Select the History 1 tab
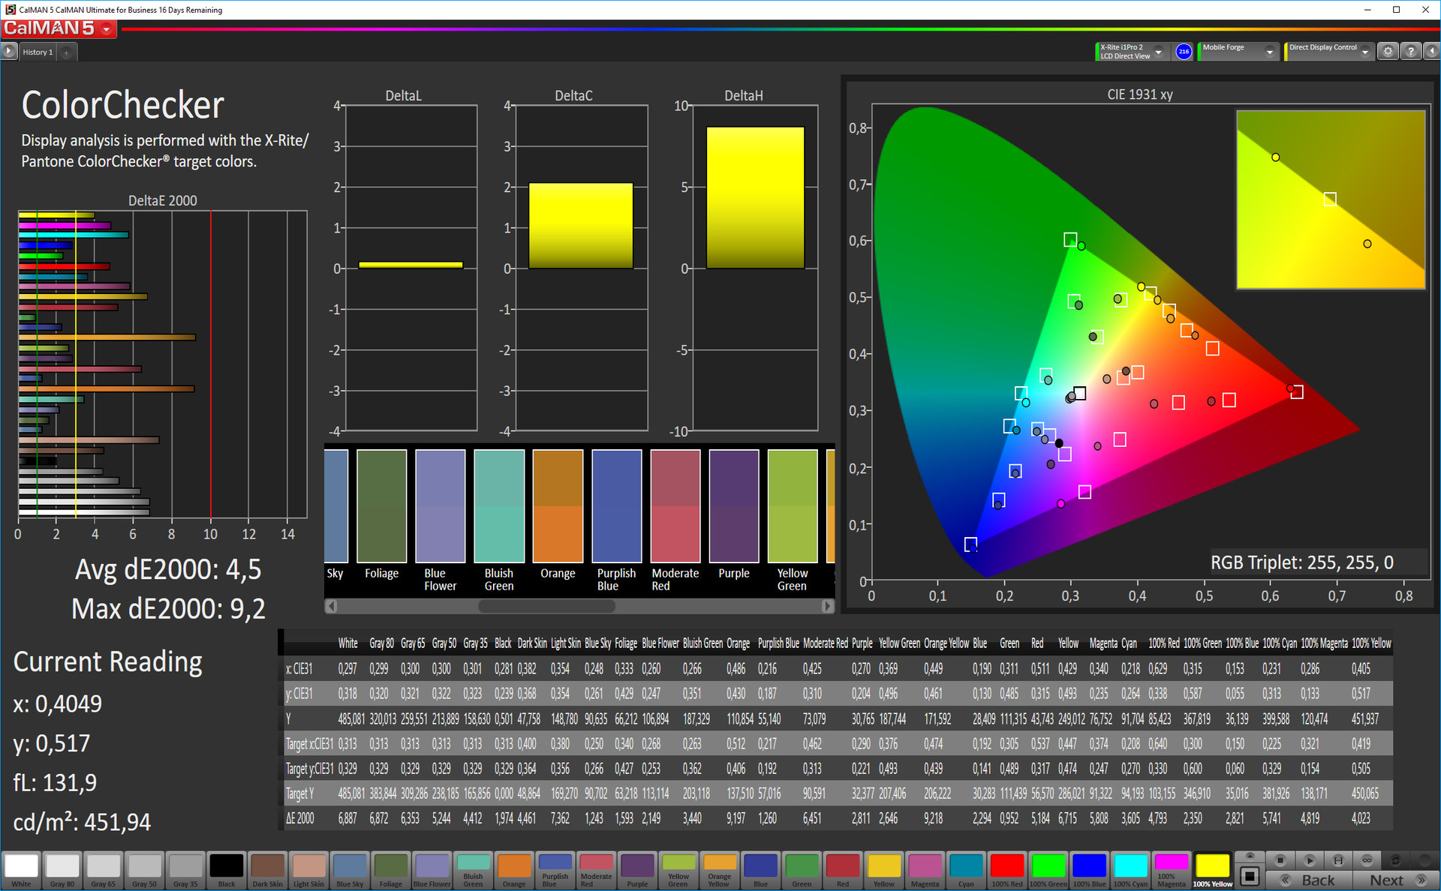The width and height of the screenshot is (1441, 891). click(x=38, y=52)
